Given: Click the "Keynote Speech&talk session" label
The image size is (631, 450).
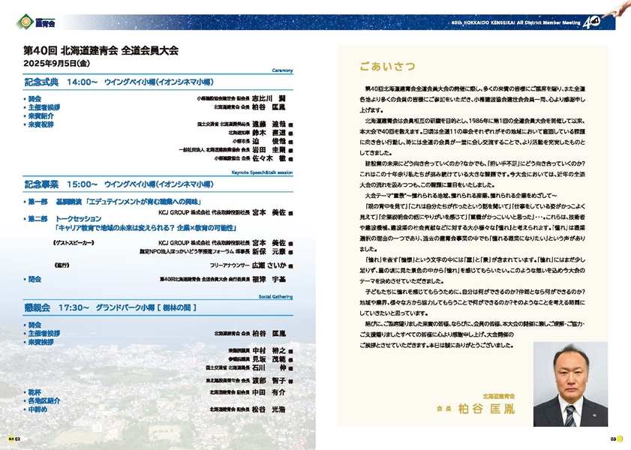Looking at the screenshot, I should 262,172.
